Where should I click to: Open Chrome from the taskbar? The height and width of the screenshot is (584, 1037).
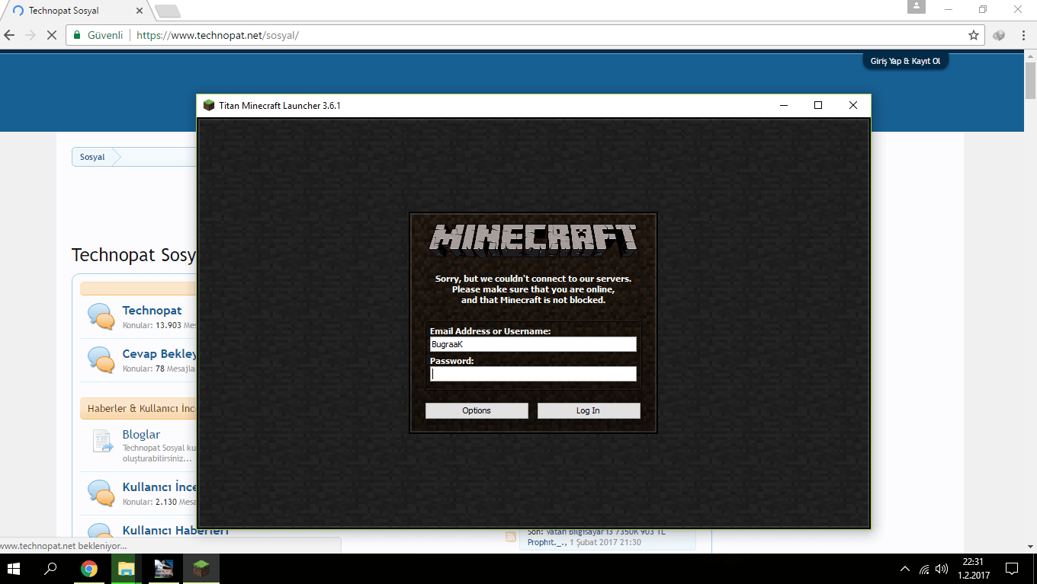point(89,569)
